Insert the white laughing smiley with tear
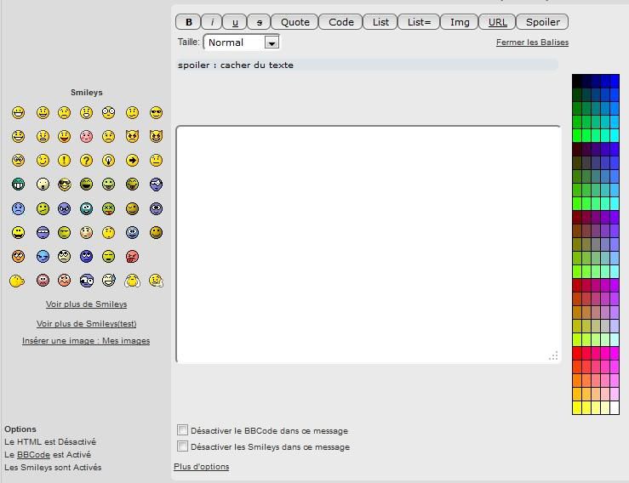This screenshot has height=483, width=629. (x=108, y=280)
